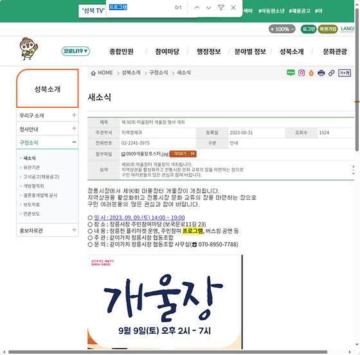Select 언론보도 in the sidebar submenu
Screen dimensions: 360x355
[x=32, y=214]
